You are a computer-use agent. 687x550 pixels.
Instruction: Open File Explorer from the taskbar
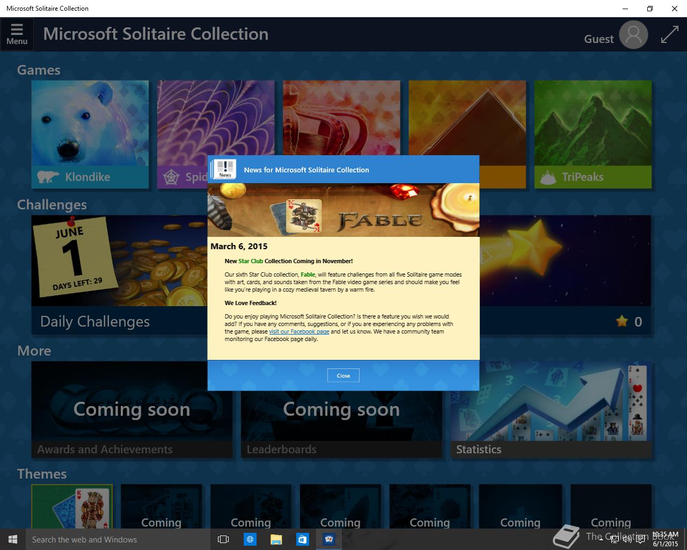tap(276, 539)
